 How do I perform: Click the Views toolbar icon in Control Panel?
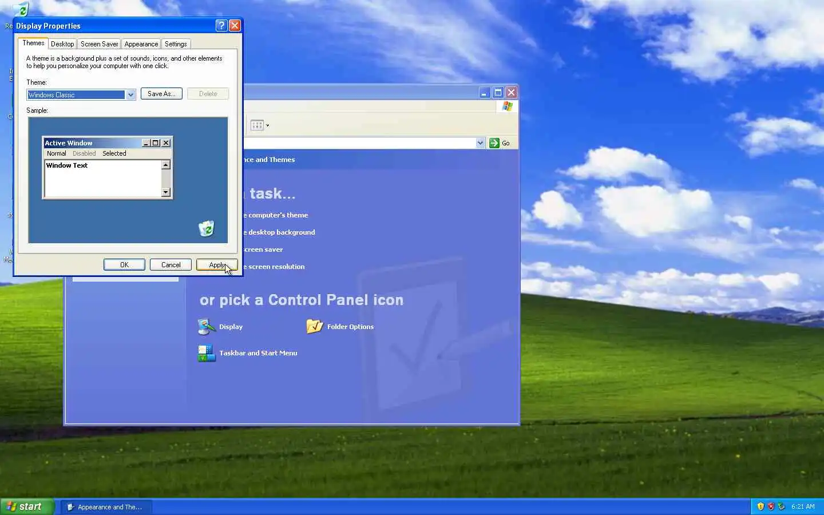[257, 125]
